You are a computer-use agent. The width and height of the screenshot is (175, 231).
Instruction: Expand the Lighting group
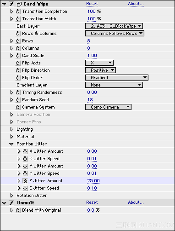(x=11, y=129)
